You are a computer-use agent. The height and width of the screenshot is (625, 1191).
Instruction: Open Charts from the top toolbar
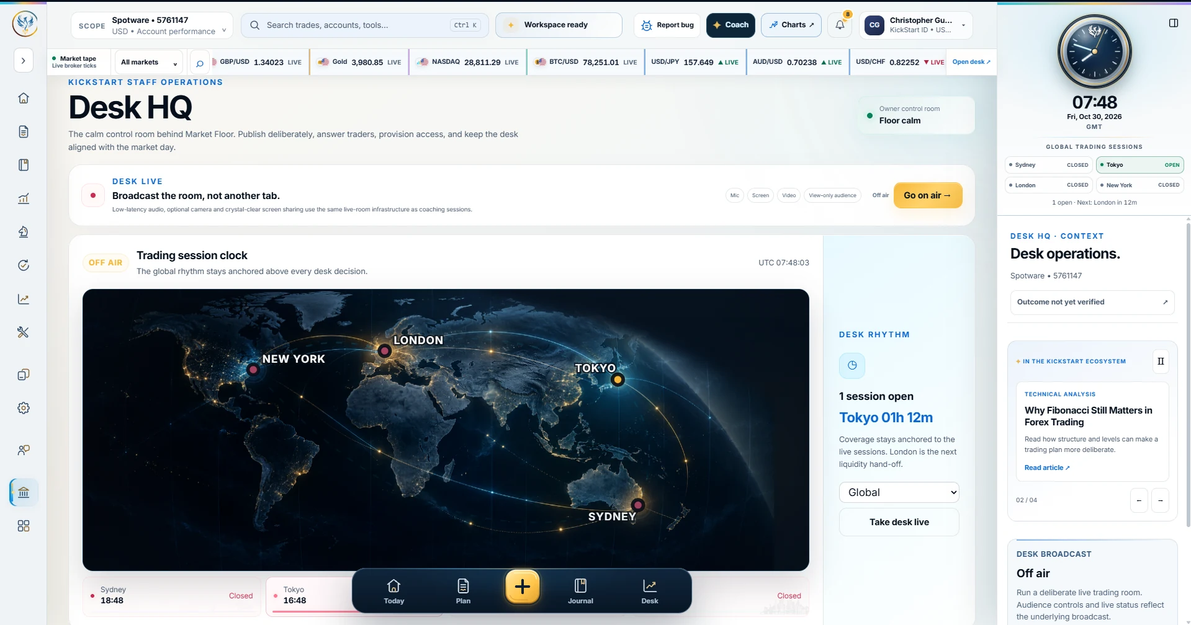click(x=791, y=25)
